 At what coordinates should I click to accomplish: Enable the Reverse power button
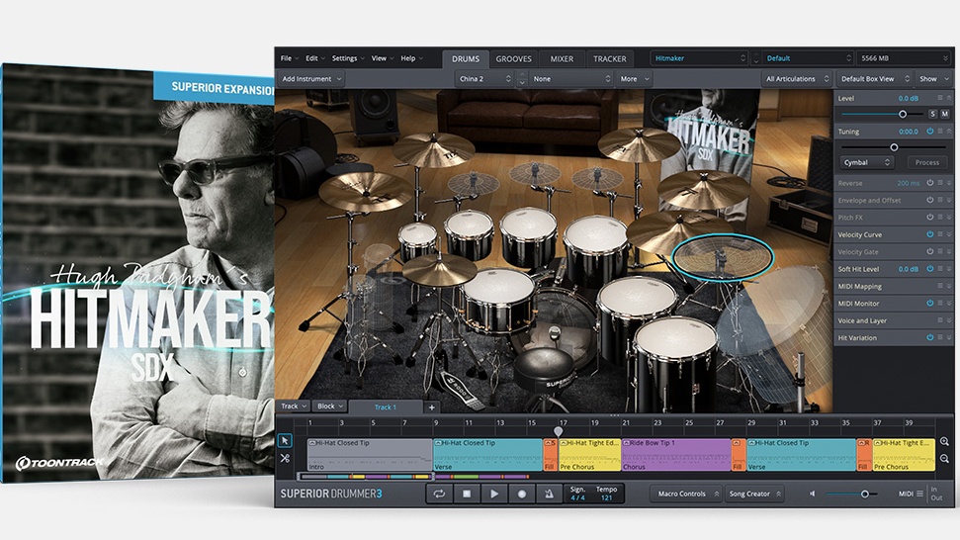[930, 182]
